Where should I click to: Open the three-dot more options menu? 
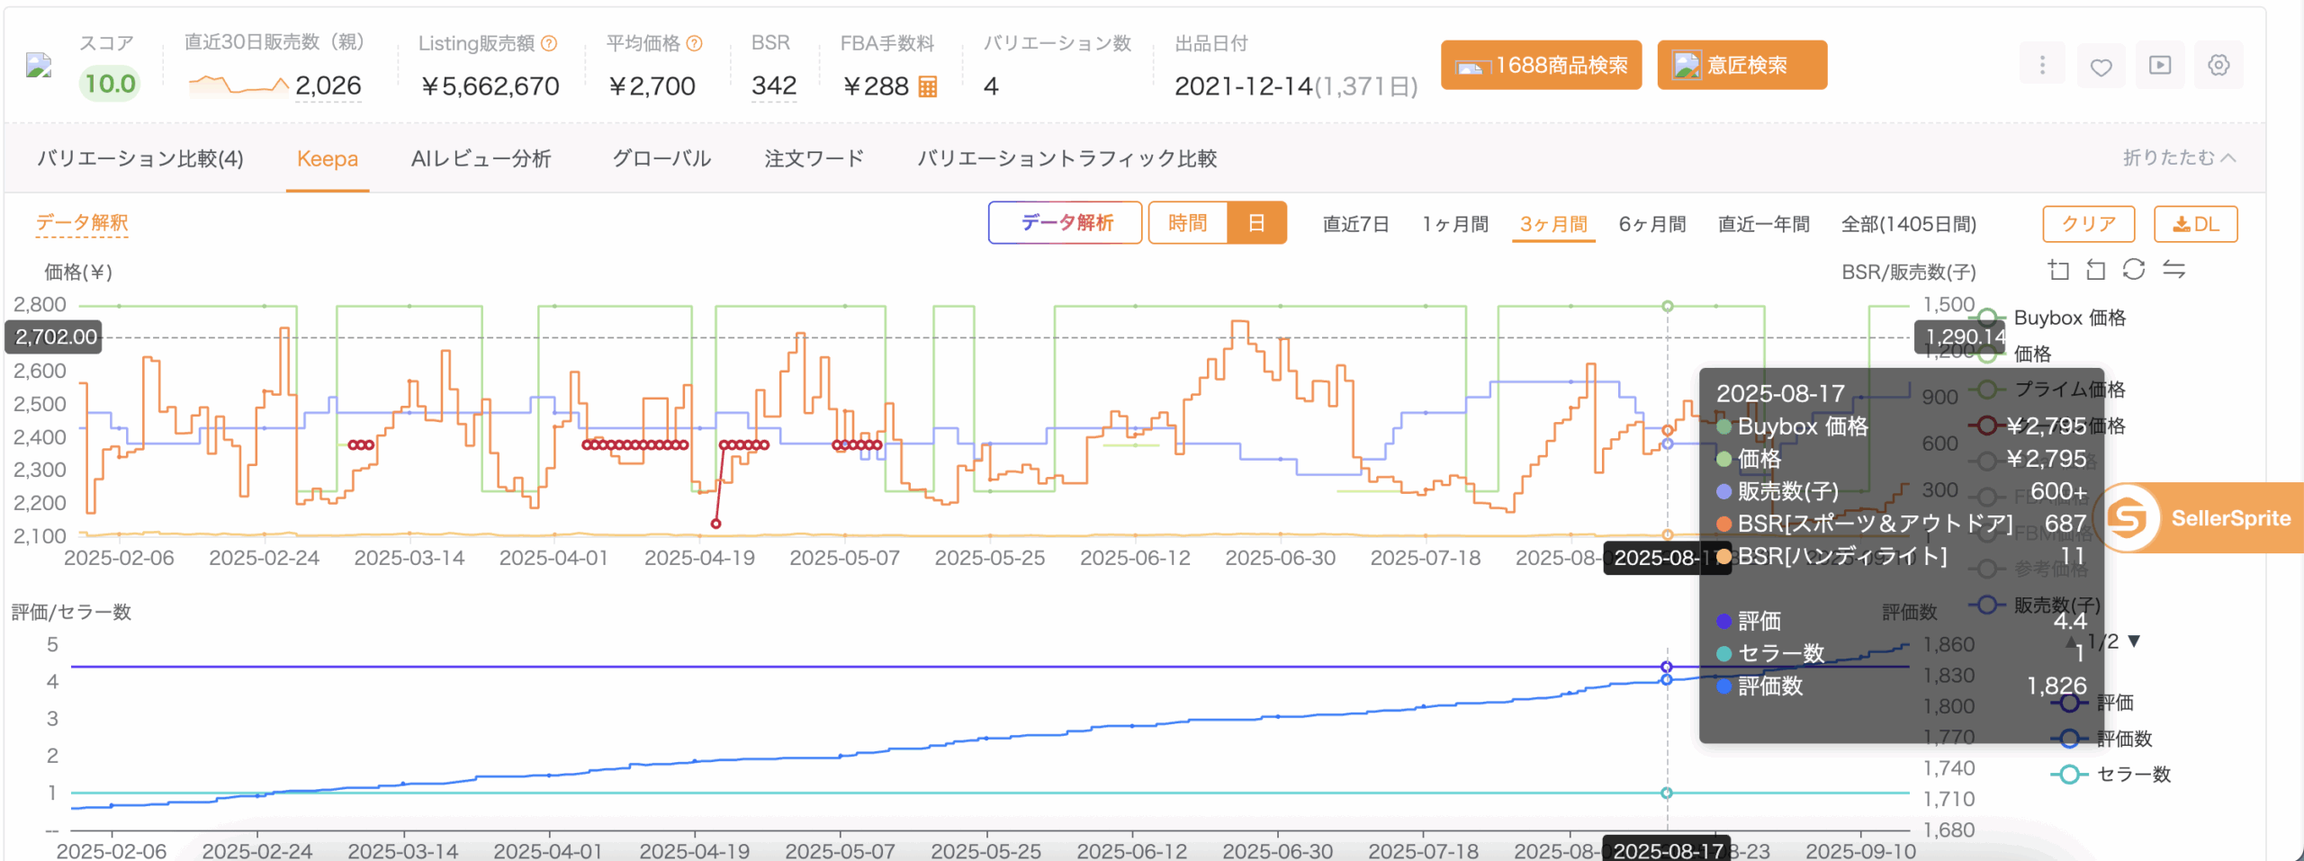pos(2041,66)
